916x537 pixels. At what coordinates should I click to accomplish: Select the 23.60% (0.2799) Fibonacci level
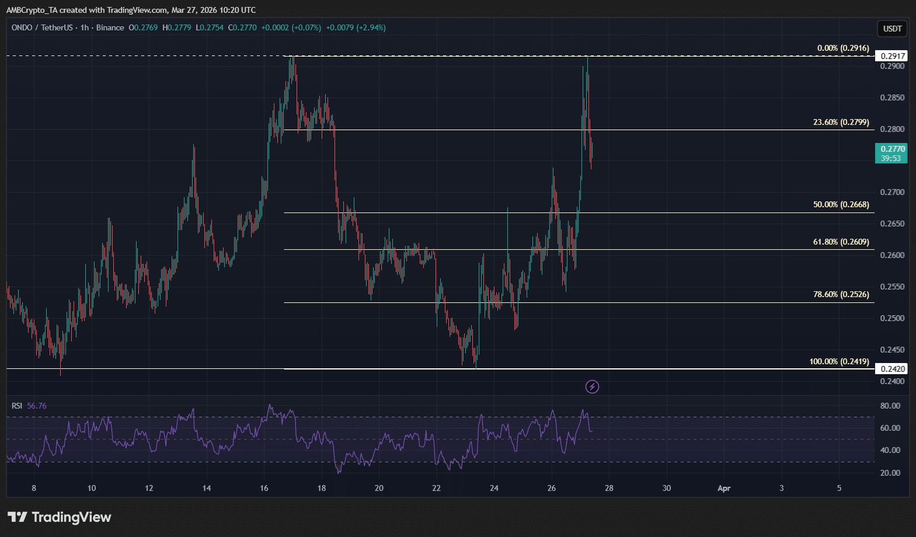pyautogui.click(x=841, y=123)
